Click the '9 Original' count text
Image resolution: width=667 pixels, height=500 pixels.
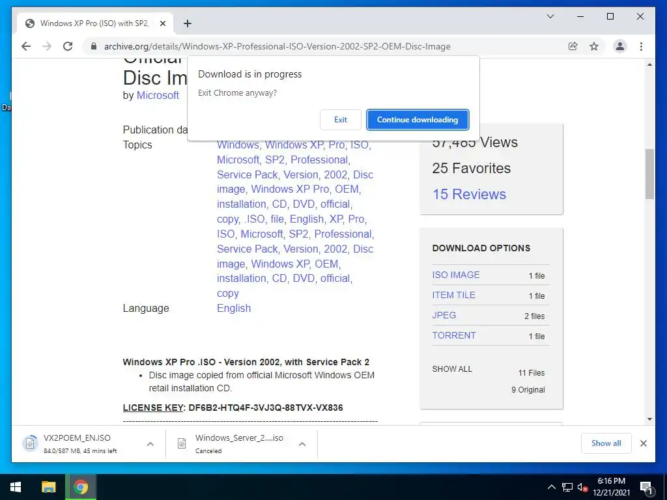(x=528, y=390)
